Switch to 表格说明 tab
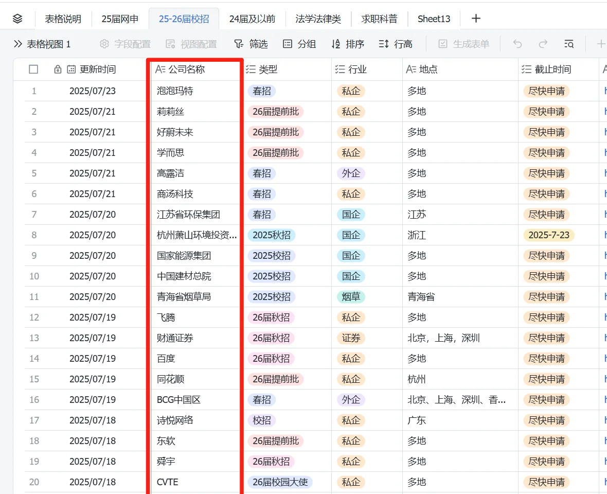This screenshot has width=607, height=494. [x=63, y=19]
